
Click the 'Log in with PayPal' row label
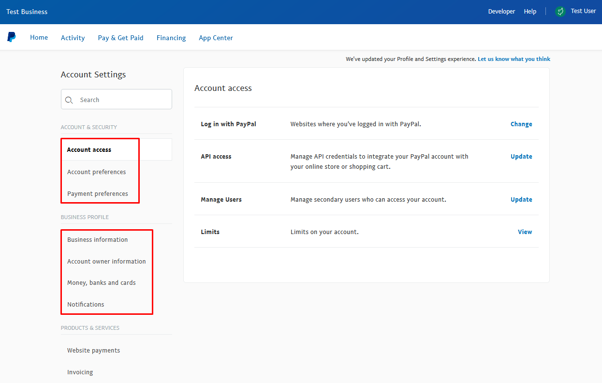pyautogui.click(x=229, y=124)
